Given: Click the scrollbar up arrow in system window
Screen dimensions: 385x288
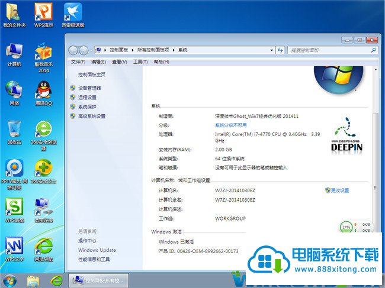Looking at the screenshot, I should (376, 70).
